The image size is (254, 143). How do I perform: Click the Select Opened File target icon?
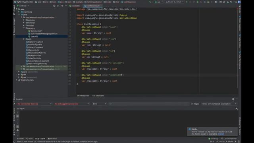54,6
